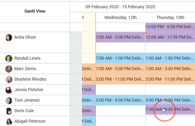Open Randall Lewis's Wednesday 7:00 AM - 1:00 PM shift

(120, 58)
